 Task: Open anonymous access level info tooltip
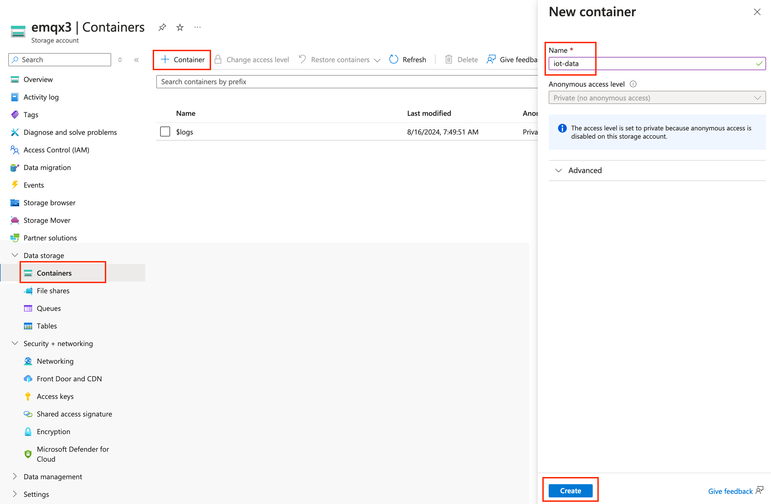(633, 84)
